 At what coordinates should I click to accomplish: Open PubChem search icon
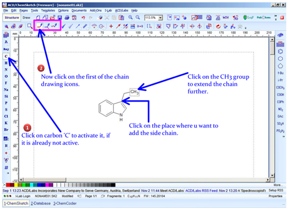[264, 18]
